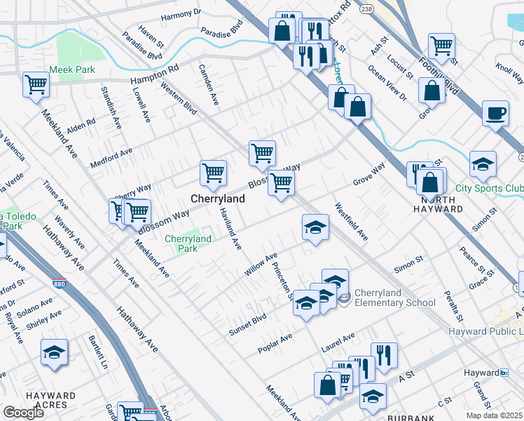This screenshot has height=421, width=524.
Task: Click the coffee cup cafe marker
Action: click(495, 114)
